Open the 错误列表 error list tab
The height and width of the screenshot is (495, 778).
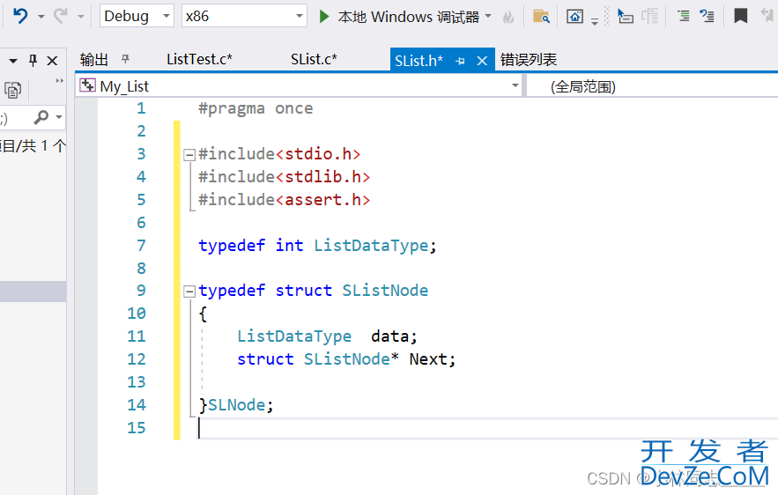click(529, 60)
